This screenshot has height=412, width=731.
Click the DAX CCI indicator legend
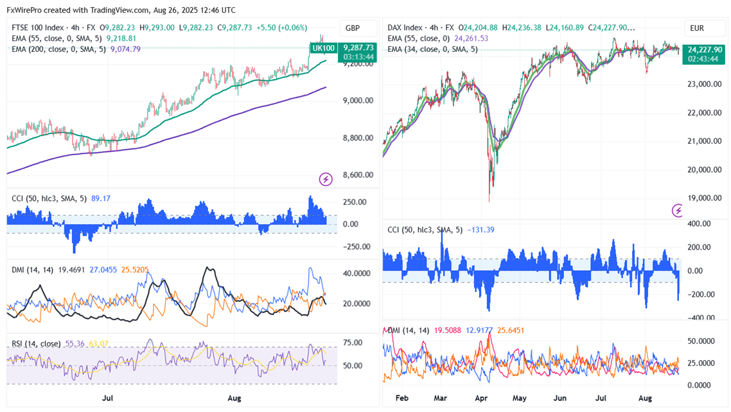click(425, 230)
